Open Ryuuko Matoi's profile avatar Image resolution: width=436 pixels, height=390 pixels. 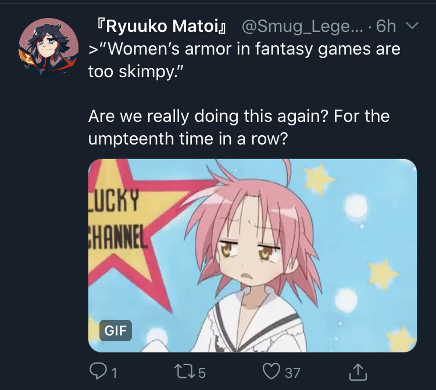(48, 47)
